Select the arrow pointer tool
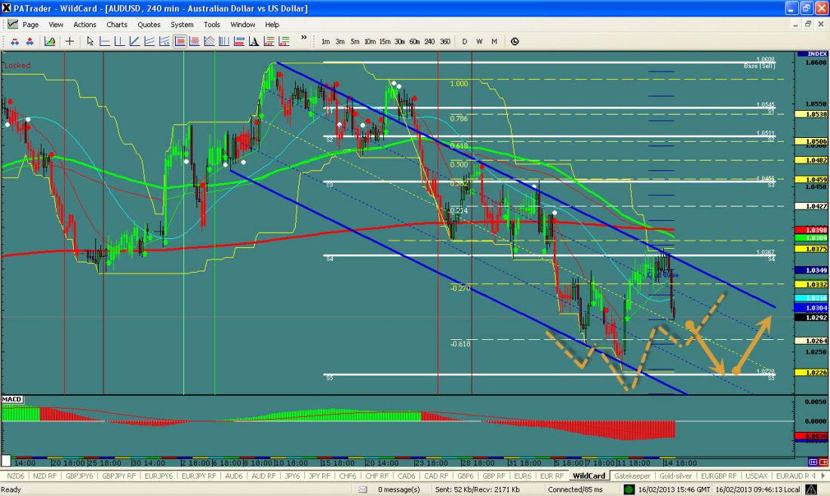Screen dimensions: 830x496 (x=91, y=41)
